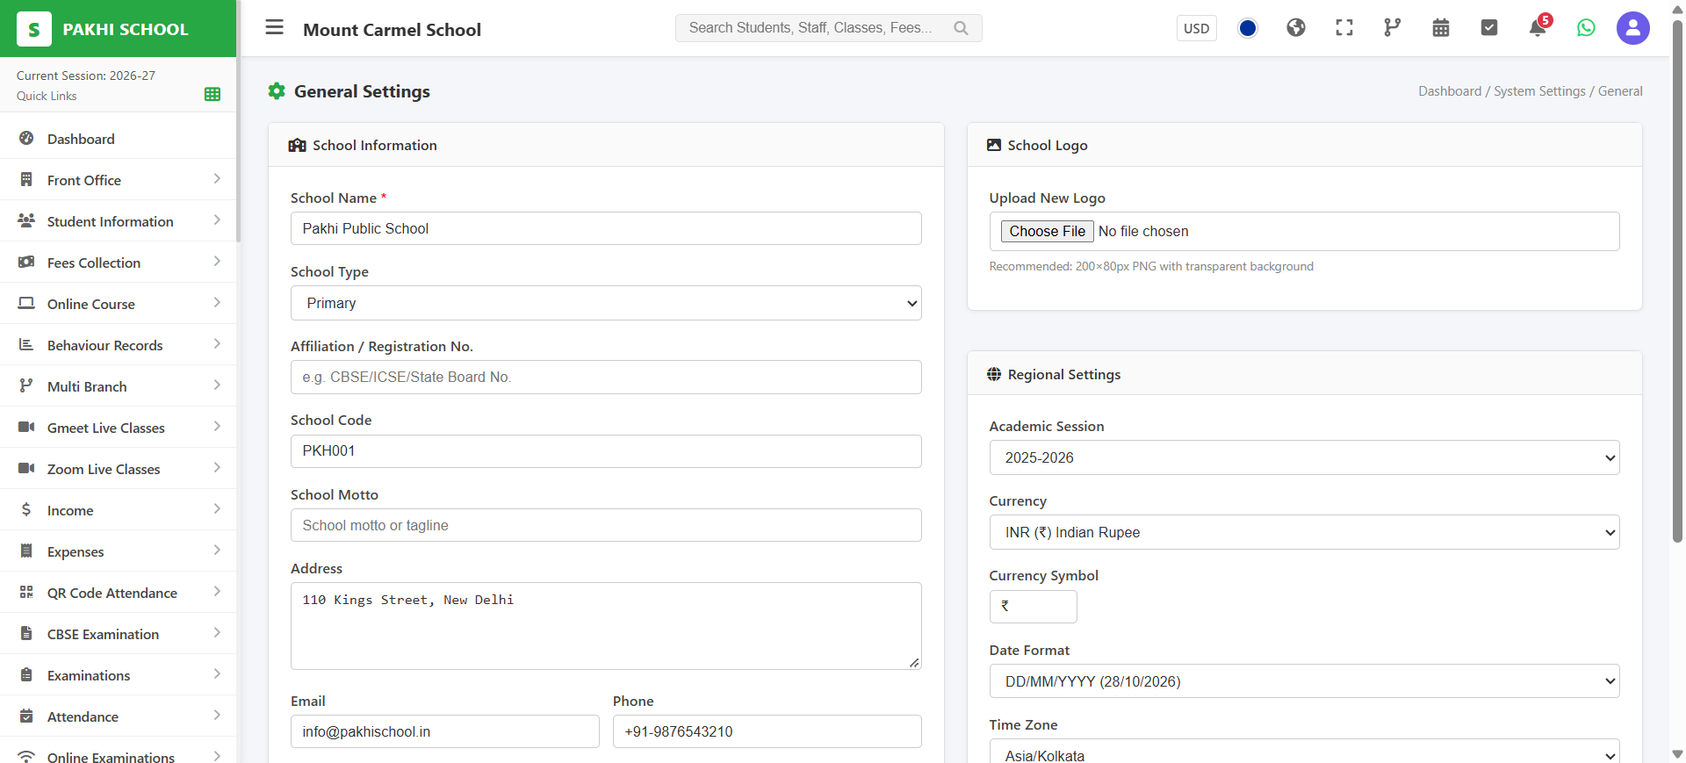Click the 'Current Session: 2026-27' text
The width and height of the screenshot is (1686, 763).
86,76
